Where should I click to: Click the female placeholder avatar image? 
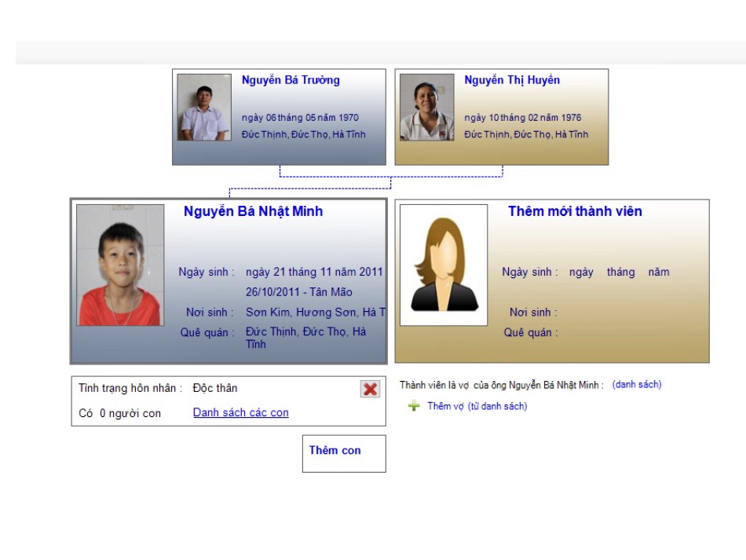coord(444,265)
